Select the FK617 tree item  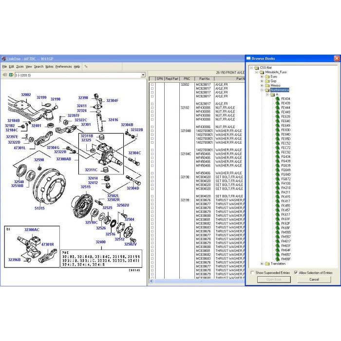click(x=285, y=215)
